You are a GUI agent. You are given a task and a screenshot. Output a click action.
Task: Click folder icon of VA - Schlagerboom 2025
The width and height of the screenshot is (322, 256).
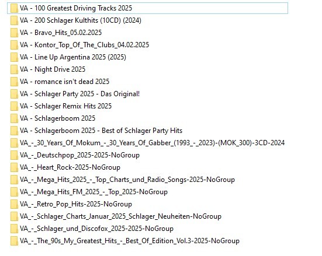[x=14, y=119]
